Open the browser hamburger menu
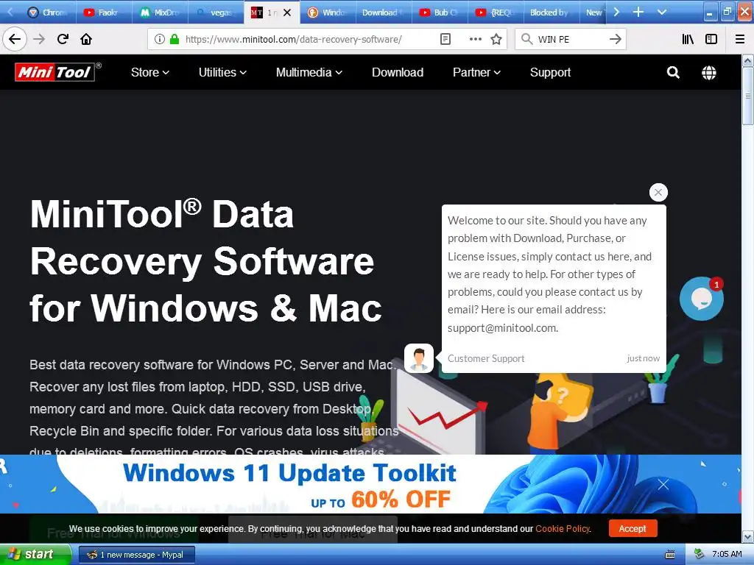The image size is (754, 565). [740, 39]
